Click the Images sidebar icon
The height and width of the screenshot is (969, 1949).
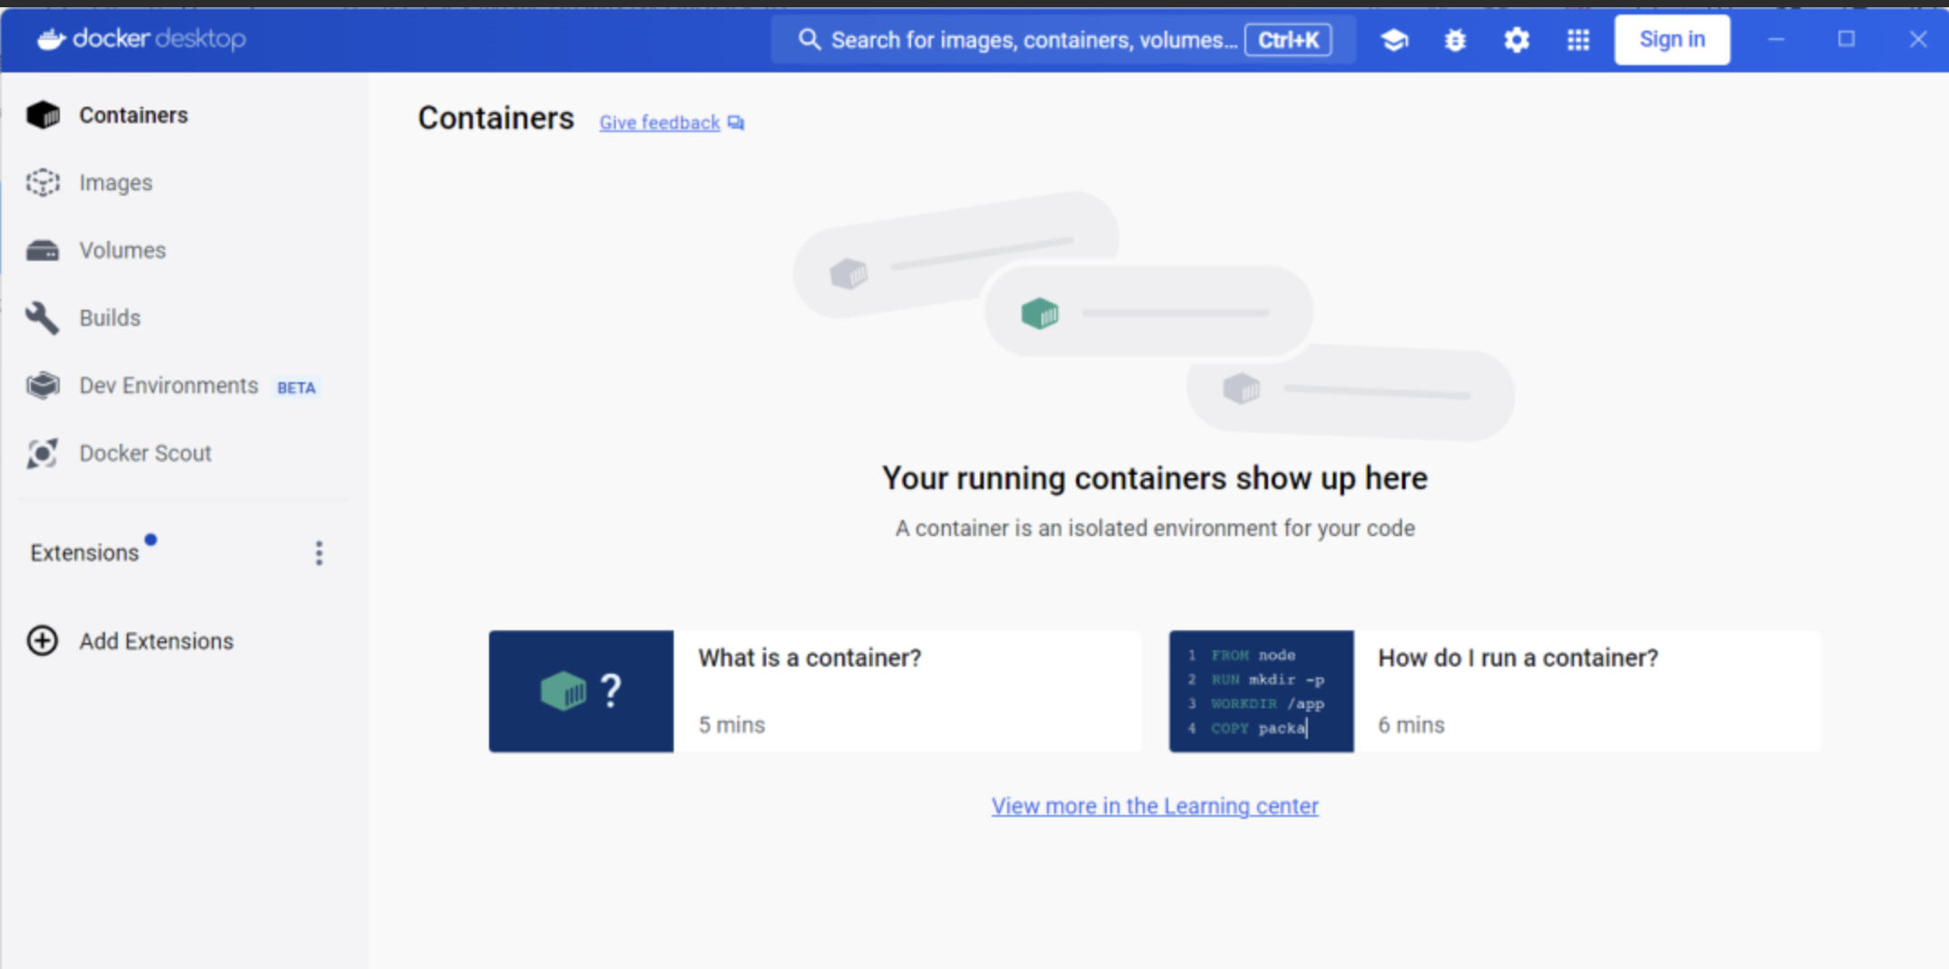point(43,183)
